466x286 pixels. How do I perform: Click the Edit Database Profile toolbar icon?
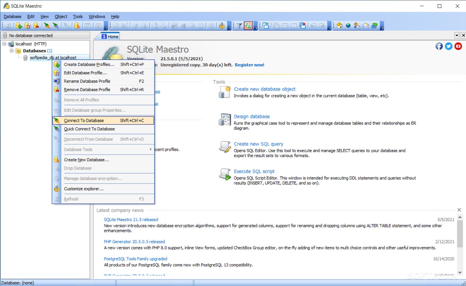[x=27, y=26]
